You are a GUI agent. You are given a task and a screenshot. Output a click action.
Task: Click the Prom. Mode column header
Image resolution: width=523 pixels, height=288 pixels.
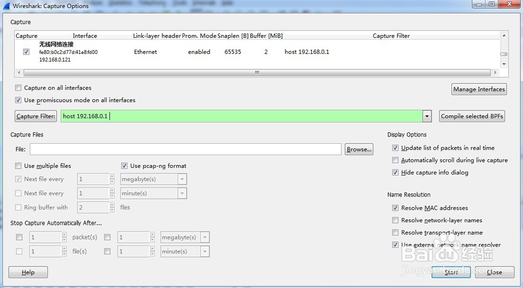(199, 36)
